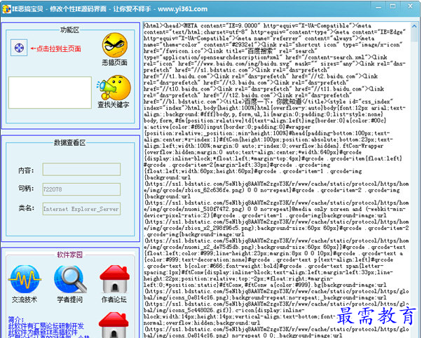Click the lower red house icon below 作者论坛
Screen dimensions: 422x338
coord(114,325)
